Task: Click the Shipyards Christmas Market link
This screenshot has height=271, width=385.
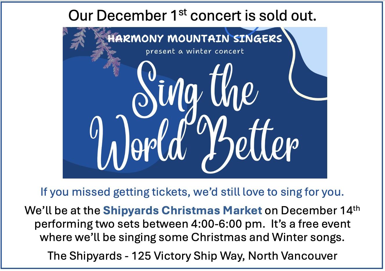Action: (183, 210)
